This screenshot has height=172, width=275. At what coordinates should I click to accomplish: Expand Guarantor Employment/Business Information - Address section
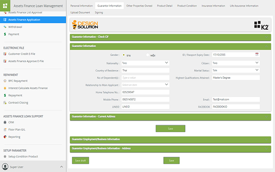coord(267,149)
